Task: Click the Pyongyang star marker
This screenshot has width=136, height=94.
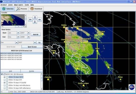Action: pyautogui.click(x=77, y=28)
